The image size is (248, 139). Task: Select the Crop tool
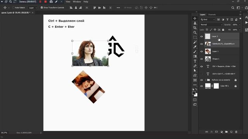pos(195,28)
